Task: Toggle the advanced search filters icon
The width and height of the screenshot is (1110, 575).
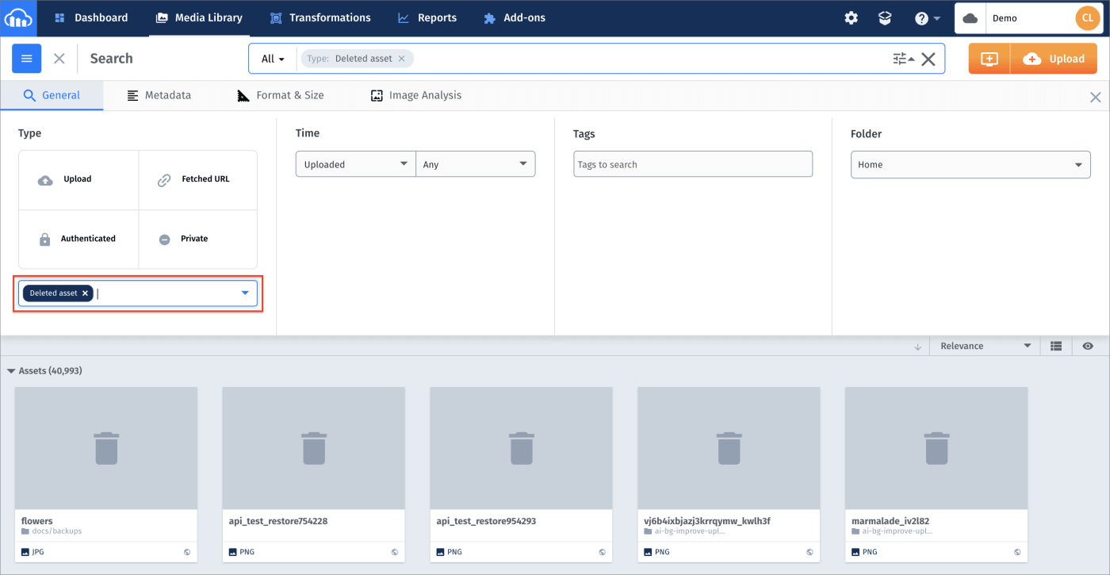Action: click(902, 59)
